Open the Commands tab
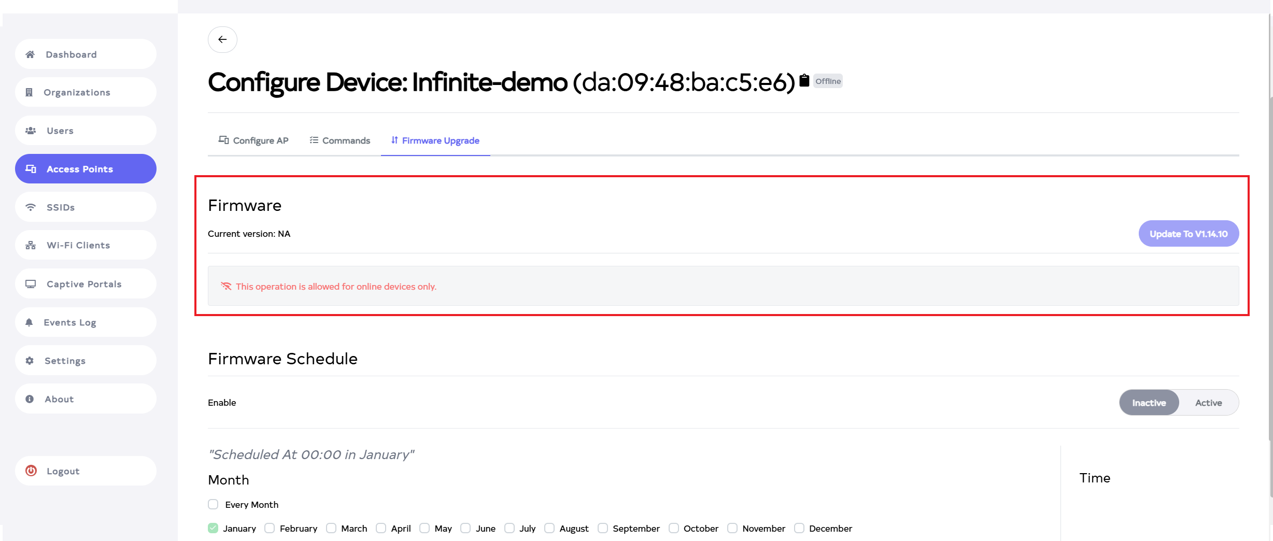This screenshot has width=1273, height=541. point(340,140)
